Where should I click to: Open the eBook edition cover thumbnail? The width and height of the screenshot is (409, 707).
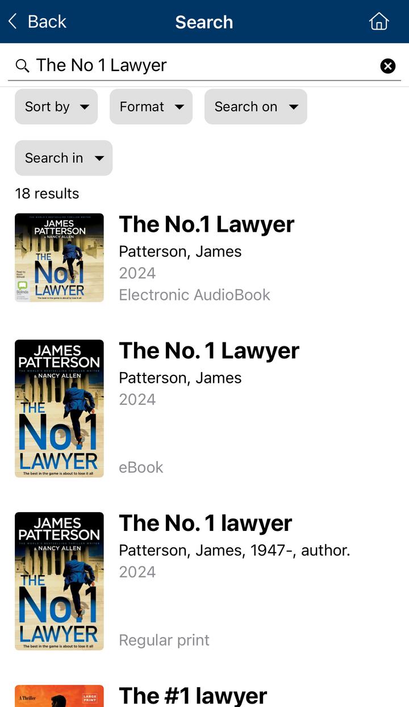[59, 408]
